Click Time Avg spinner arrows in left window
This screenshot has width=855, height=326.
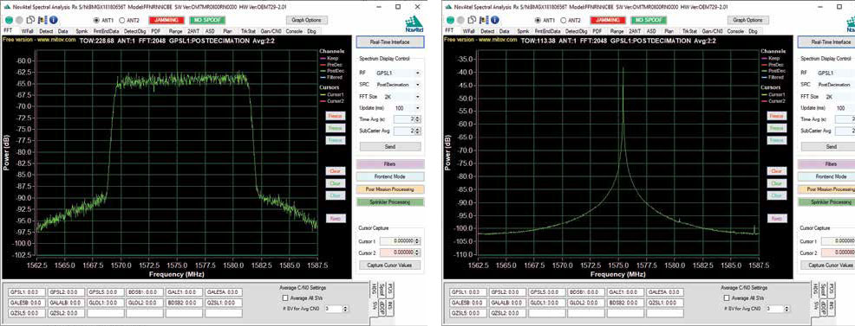(x=418, y=119)
